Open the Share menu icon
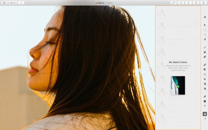The image size is (208, 130). [196, 3]
